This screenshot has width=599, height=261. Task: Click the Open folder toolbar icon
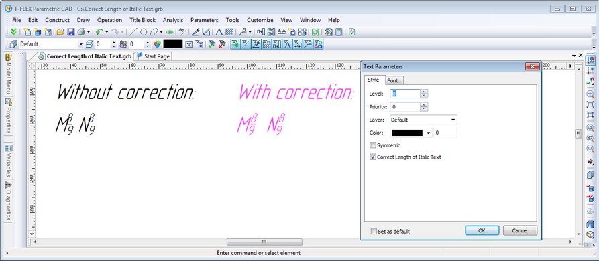(x=60, y=32)
